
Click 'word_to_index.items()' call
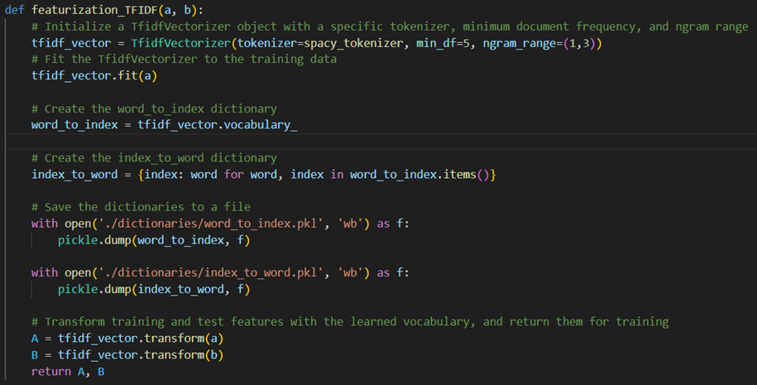point(419,175)
